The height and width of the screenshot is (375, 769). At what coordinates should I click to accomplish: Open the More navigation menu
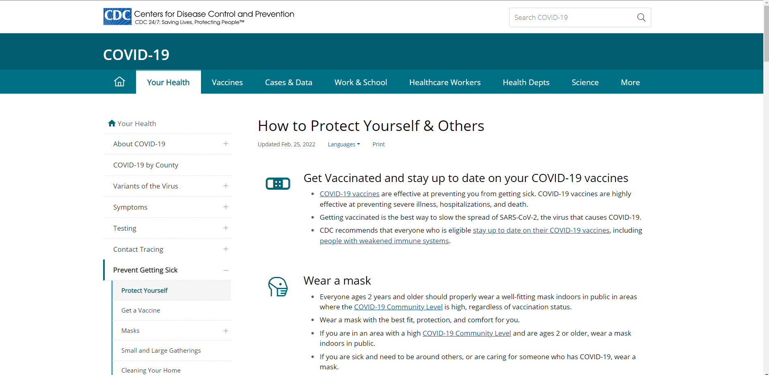(630, 82)
